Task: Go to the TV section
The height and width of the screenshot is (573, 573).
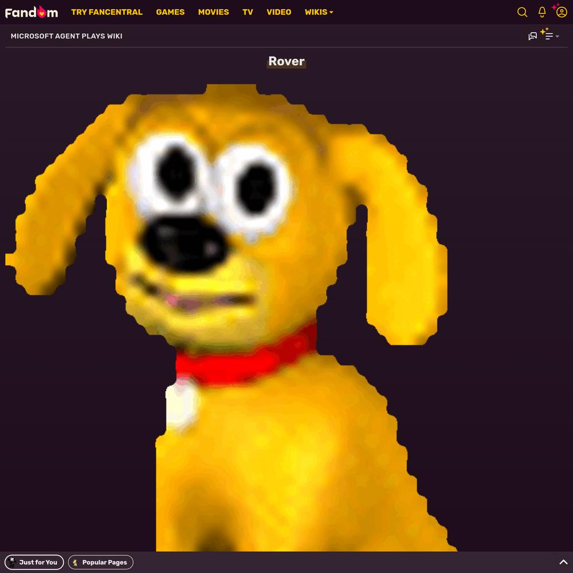Action: 248,12
